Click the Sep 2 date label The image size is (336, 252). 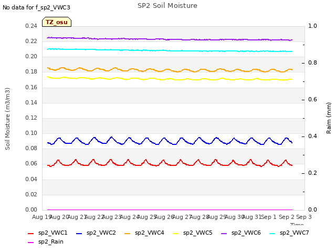click(287, 217)
